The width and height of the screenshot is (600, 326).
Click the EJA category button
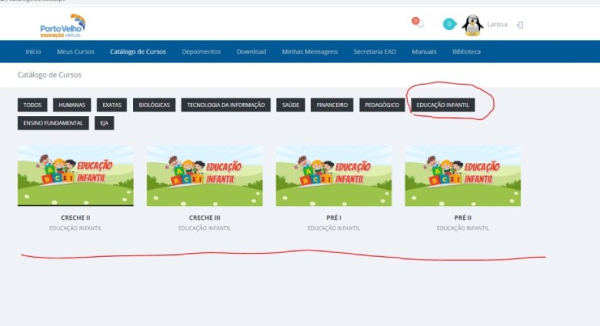pyautogui.click(x=104, y=123)
